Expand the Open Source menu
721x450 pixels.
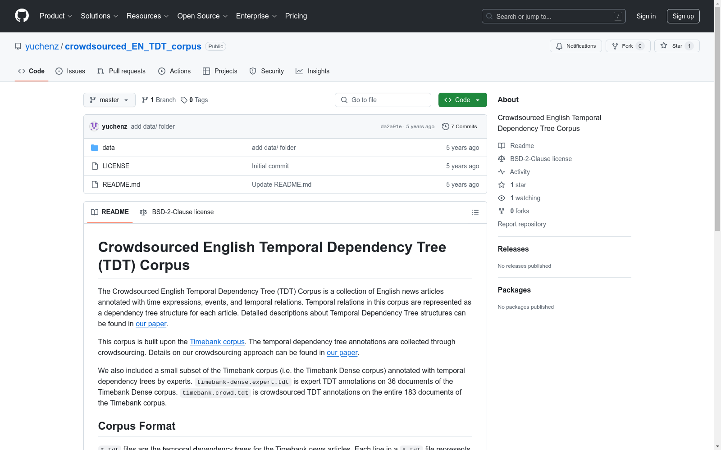coord(203,16)
